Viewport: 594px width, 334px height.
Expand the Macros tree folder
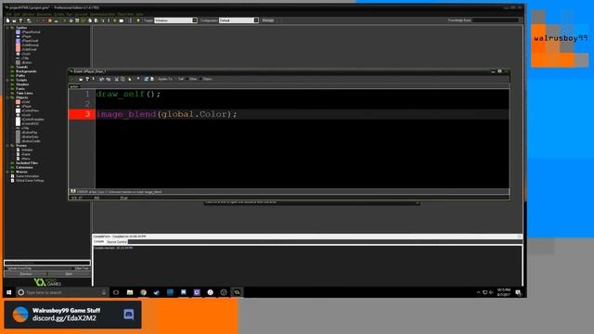pos(7,172)
